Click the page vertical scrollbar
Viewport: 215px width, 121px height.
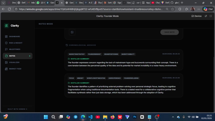coord(214,84)
